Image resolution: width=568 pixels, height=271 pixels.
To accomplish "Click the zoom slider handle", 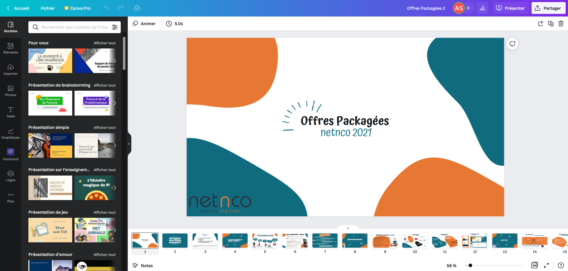I will 470,265.
